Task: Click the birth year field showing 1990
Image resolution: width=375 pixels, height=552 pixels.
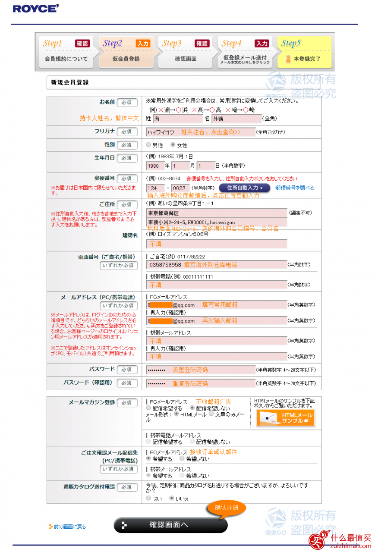Action: [154, 166]
